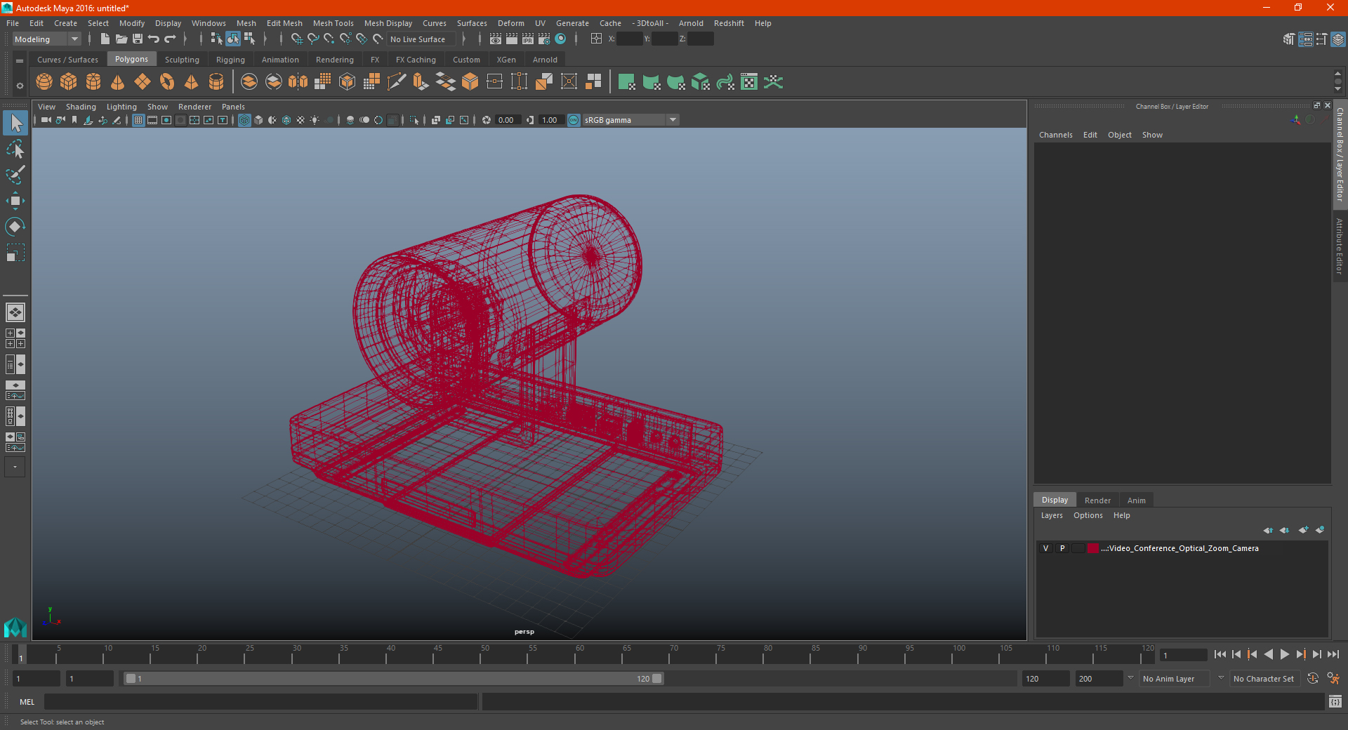This screenshot has height=730, width=1348.
Task: Toggle the viewport grid display button
Action: tap(138, 120)
